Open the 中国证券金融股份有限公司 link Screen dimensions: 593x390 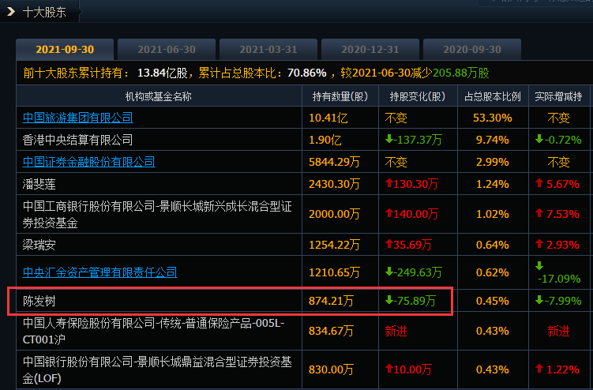tap(89, 162)
